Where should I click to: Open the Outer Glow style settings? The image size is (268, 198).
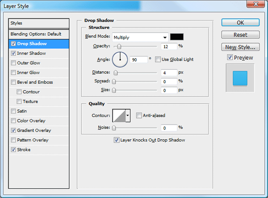click(x=39, y=63)
